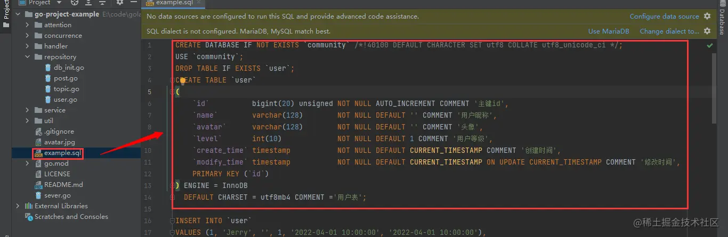728x237 pixels.
Task: Click the image file icon beside avatar.jpg
Action: pyautogui.click(x=38, y=142)
